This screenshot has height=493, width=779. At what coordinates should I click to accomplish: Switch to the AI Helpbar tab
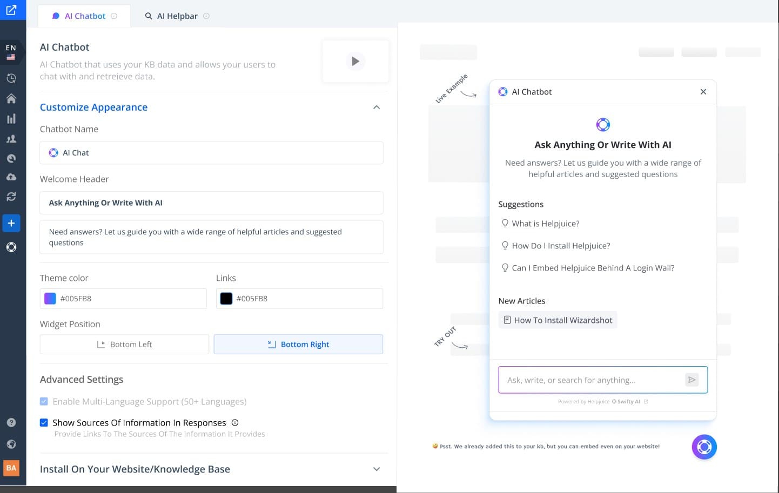(x=177, y=16)
